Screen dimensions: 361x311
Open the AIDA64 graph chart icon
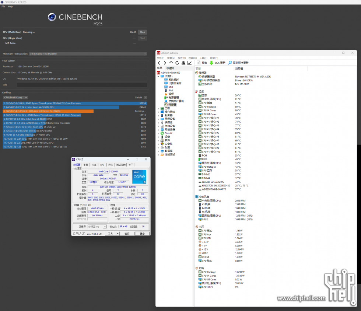pos(189,63)
